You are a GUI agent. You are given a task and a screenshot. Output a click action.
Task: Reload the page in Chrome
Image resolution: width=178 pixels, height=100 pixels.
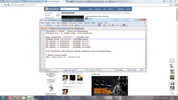tap(8, 5)
